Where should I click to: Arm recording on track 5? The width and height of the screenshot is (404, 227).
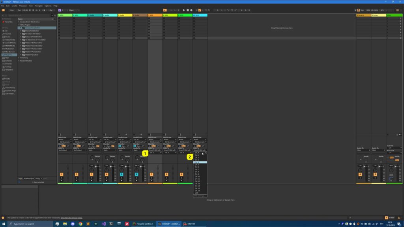tap(122, 181)
